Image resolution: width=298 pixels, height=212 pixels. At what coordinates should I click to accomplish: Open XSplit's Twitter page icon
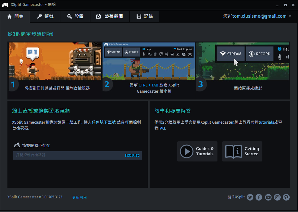coord(250,197)
